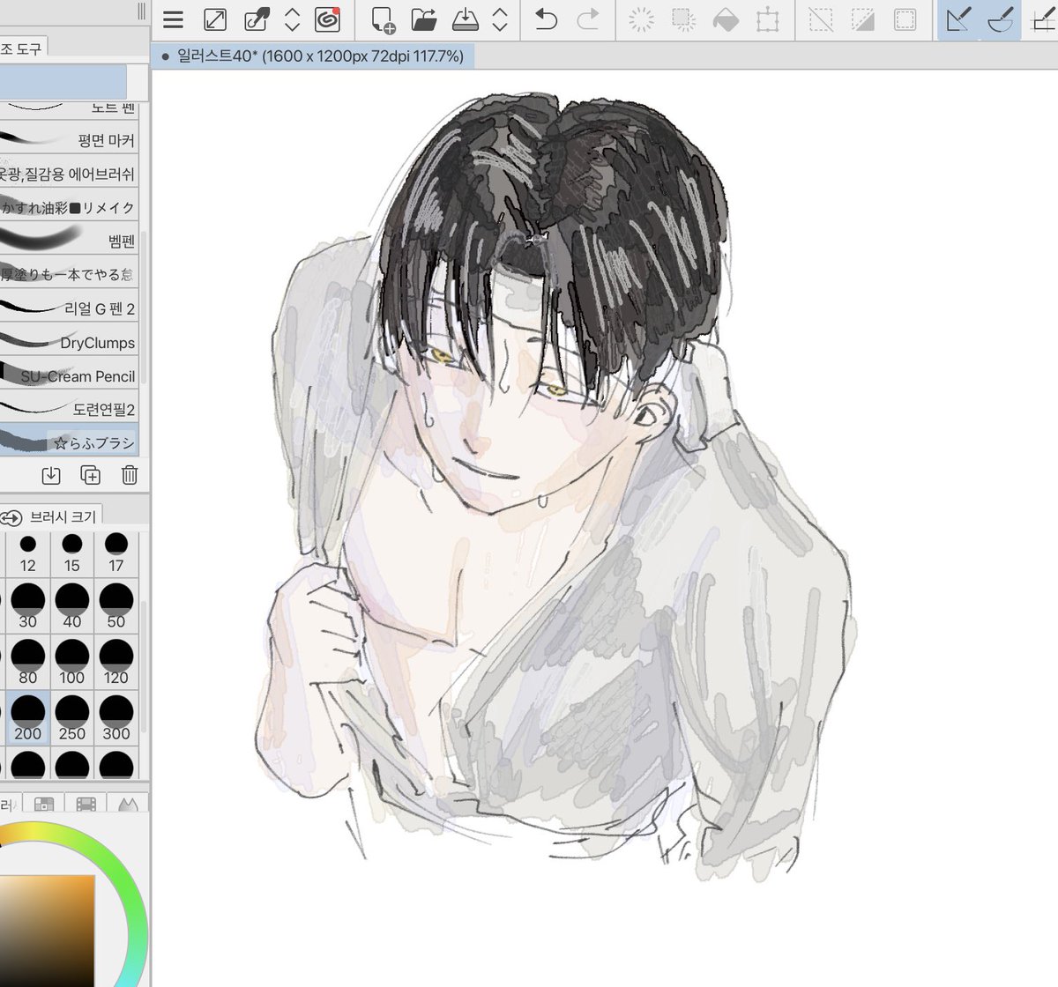Click the Fill bucket icon in toolbar
This screenshot has width=1058, height=987.
[x=726, y=19]
